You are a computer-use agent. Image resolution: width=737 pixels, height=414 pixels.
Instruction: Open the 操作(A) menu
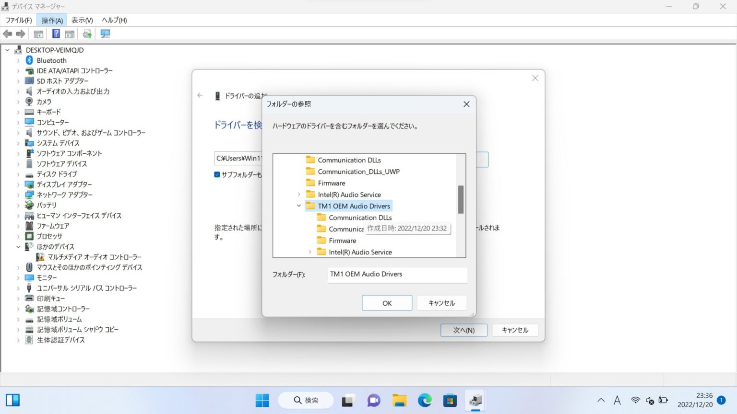point(51,20)
